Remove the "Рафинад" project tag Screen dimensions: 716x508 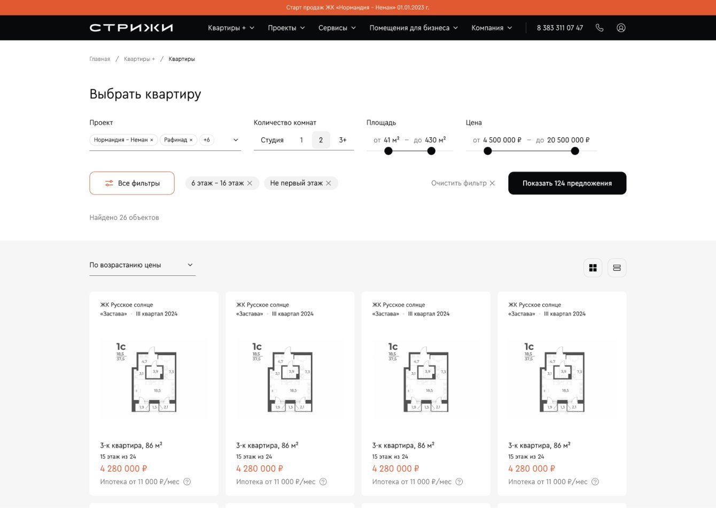[191, 140]
